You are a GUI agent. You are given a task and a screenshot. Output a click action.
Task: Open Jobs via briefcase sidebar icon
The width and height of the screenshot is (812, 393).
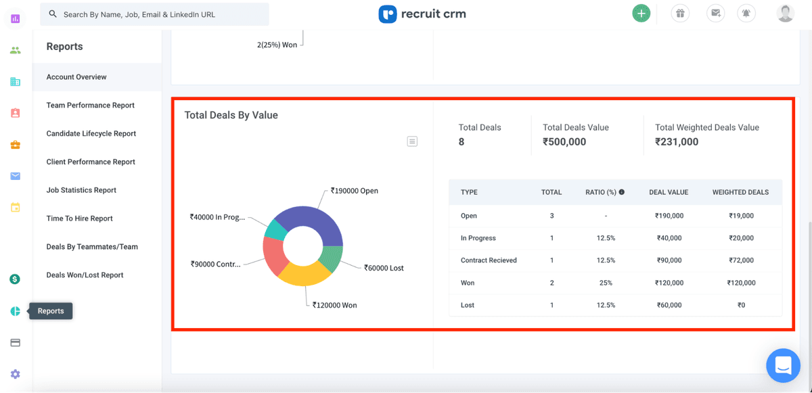(x=15, y=145)
